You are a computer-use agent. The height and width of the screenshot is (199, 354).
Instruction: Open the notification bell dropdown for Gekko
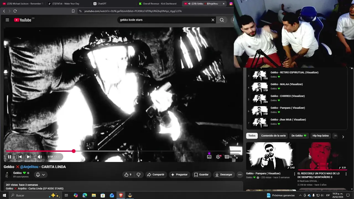pos(40,175)
